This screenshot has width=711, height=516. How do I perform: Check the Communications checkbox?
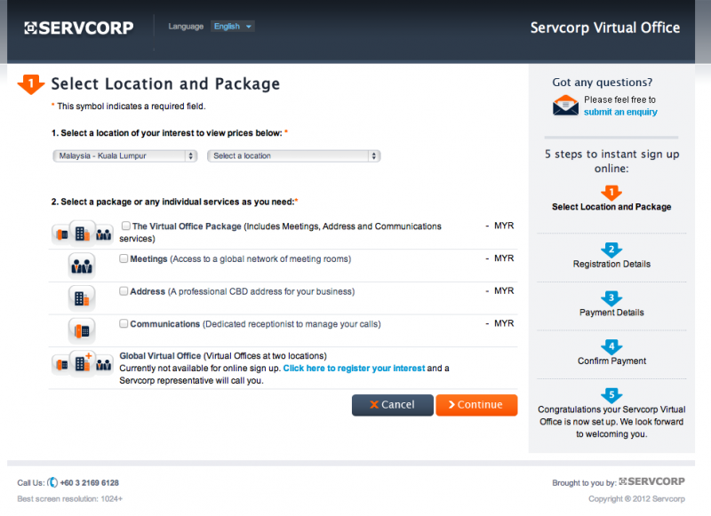[x=124, y=323]
